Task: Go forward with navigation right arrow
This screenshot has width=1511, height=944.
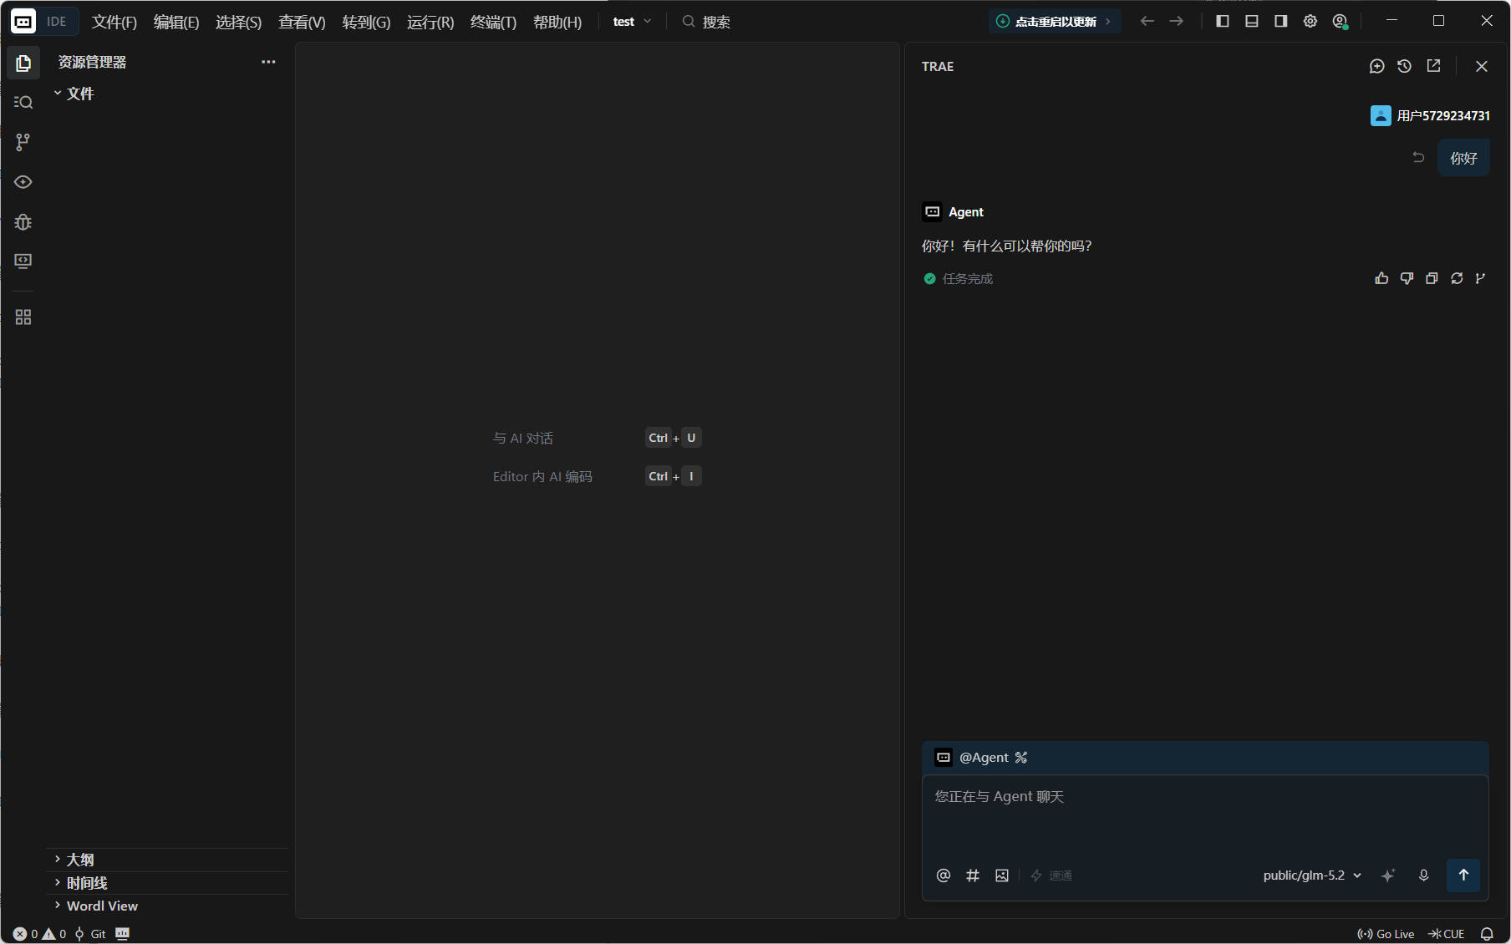Action: [x=1177, y=22]
